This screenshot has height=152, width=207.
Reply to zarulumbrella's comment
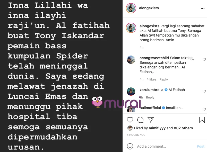150,97
